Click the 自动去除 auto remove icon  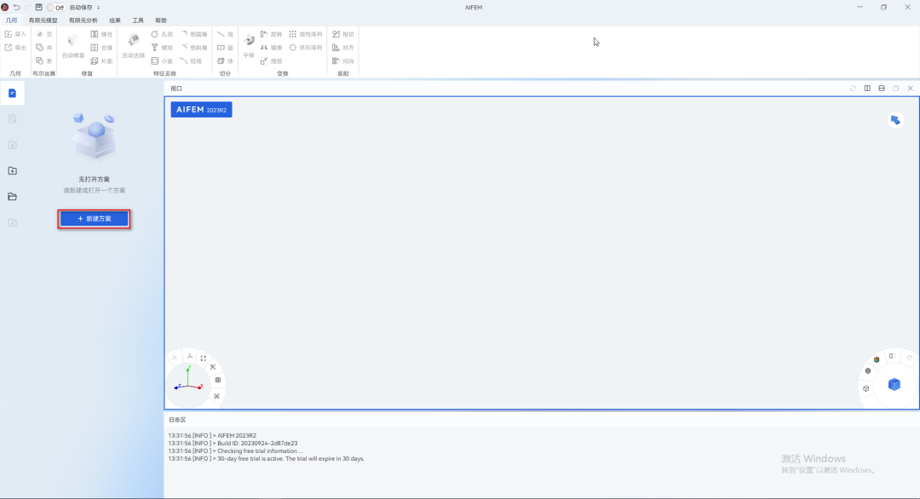coord(133,46)
